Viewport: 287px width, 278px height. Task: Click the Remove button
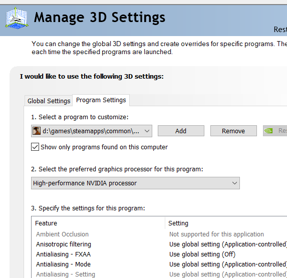click(x=233, y=131)
